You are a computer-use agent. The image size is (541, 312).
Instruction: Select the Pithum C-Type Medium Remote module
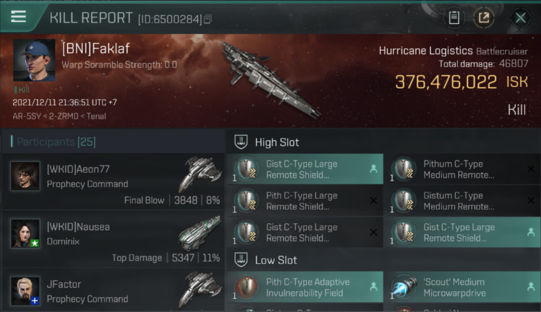click(x=462, y=169)
